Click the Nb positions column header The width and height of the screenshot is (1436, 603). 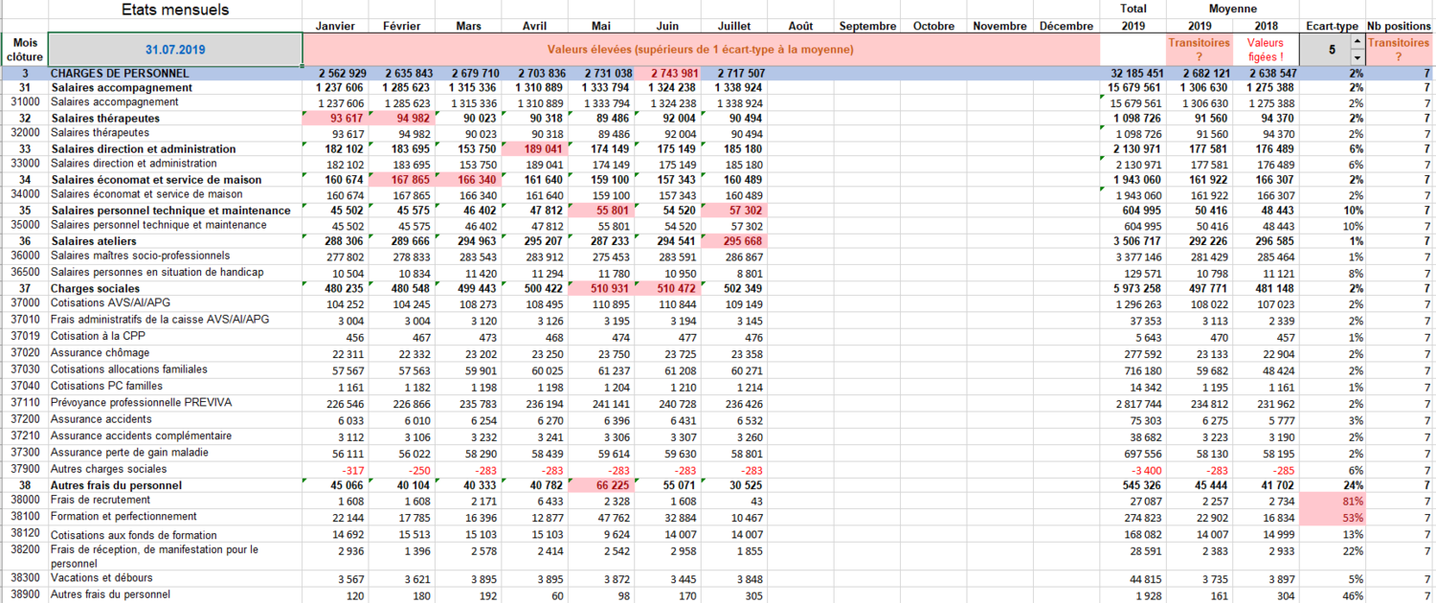(x=1400, y=26)
